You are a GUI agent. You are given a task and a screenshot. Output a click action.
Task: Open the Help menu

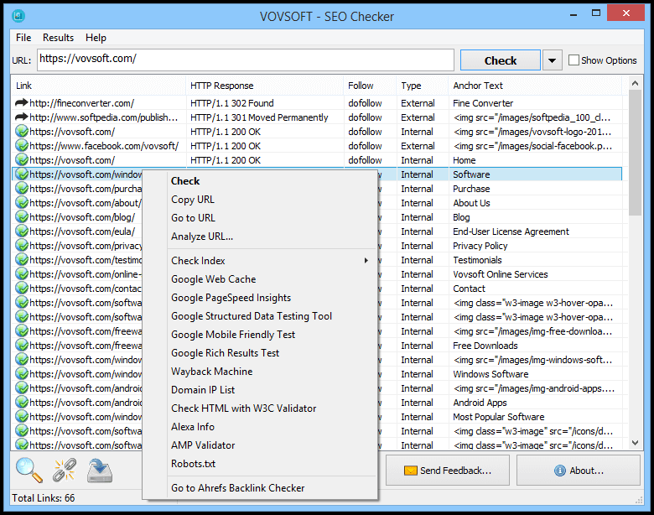pos(96,38)
